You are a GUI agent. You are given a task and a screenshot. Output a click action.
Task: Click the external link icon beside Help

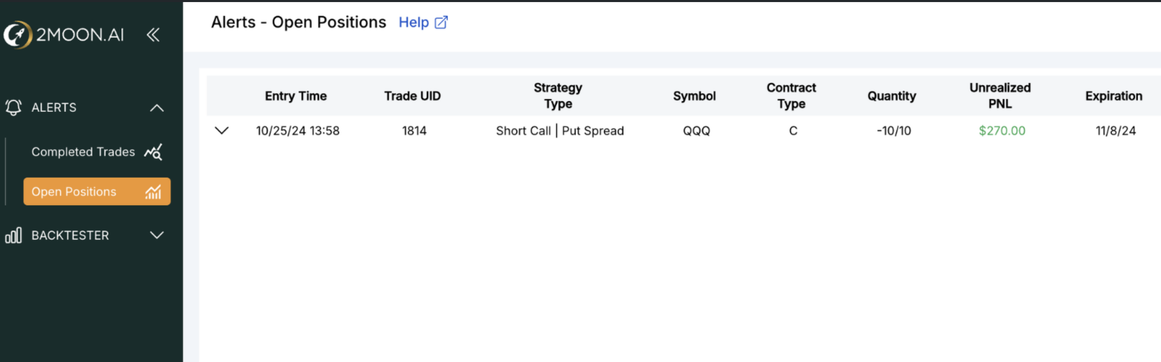pos(441,22)
